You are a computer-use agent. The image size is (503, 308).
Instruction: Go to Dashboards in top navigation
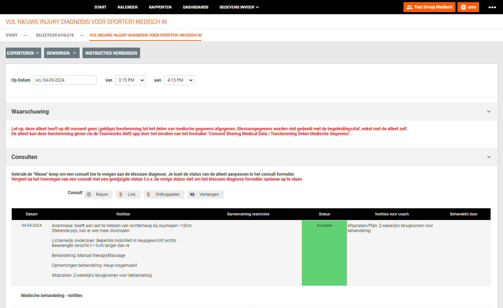pyautogui.click(x=196, y=7)
